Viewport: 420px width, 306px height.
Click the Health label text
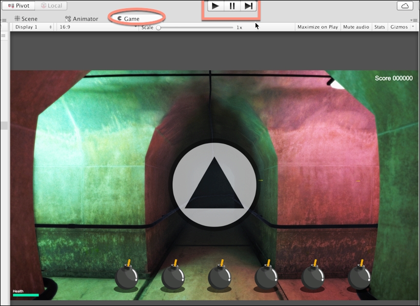click(18, 291)
